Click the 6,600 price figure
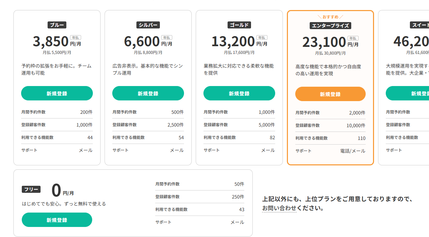This screenshot has width=429, height=237. tap(142, 41)
